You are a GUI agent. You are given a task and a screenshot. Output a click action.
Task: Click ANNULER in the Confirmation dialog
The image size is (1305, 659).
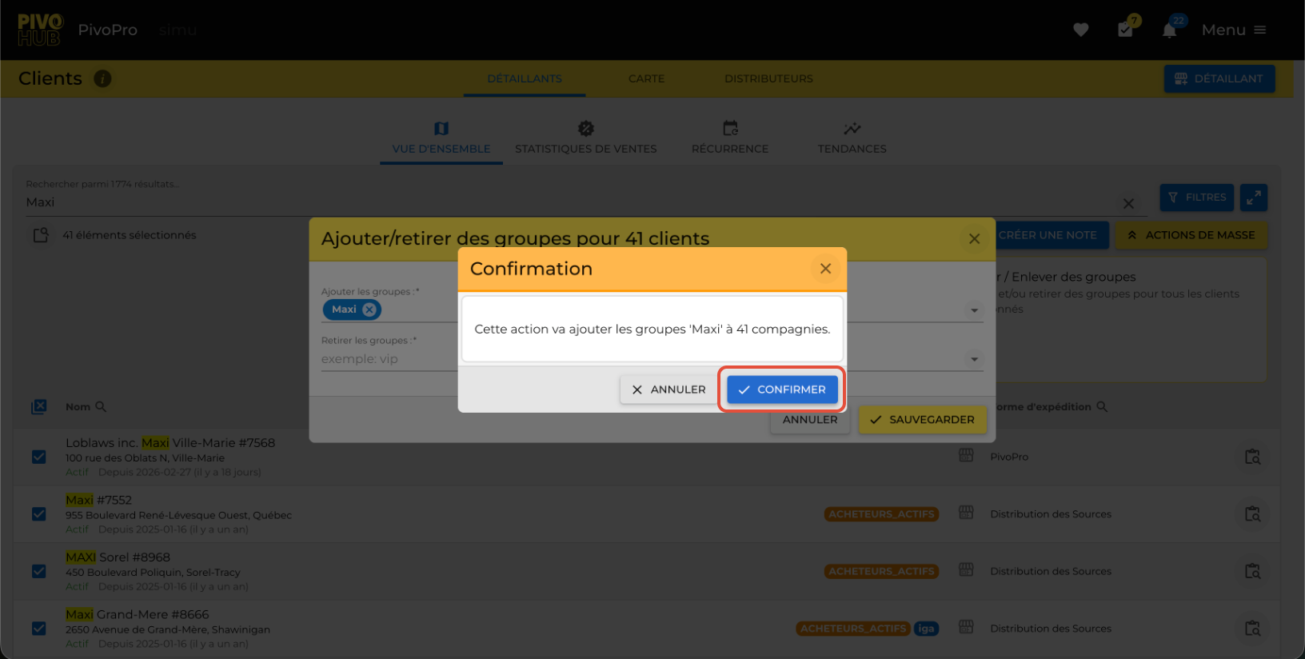[x=668, y=389]
